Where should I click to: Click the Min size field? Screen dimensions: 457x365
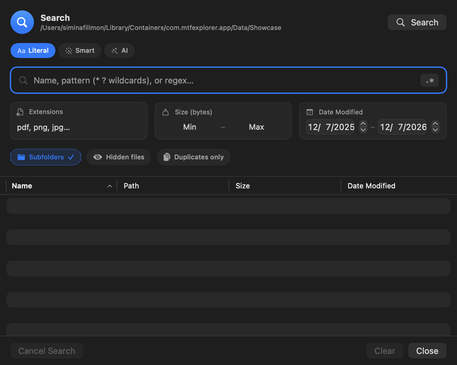click(x=190, y=127)
